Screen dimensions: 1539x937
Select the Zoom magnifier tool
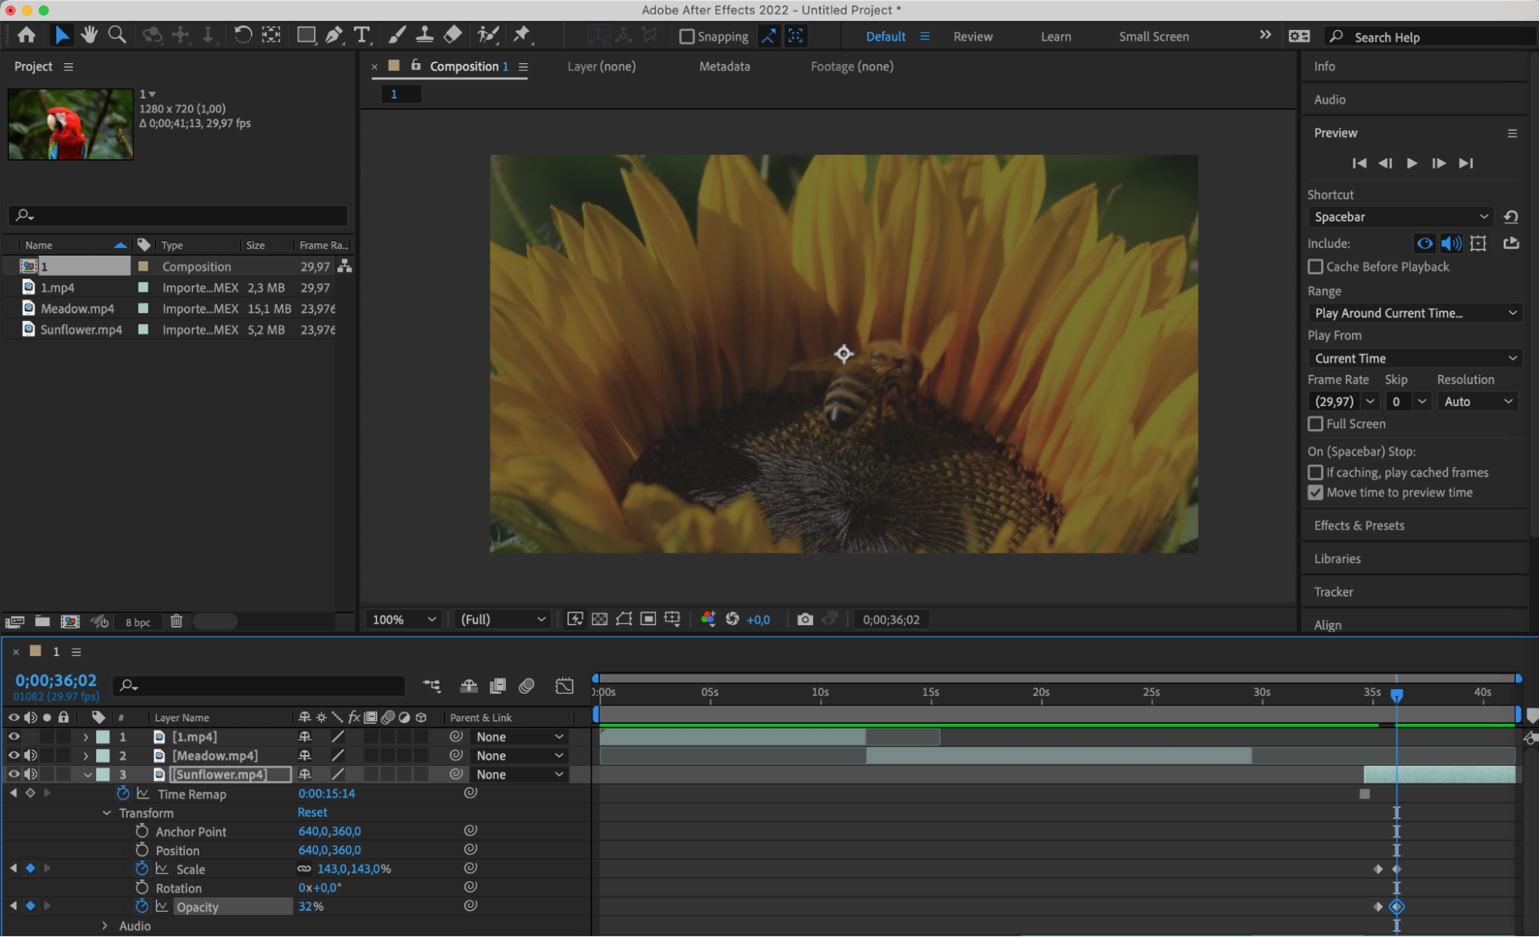tap(117, 35)
